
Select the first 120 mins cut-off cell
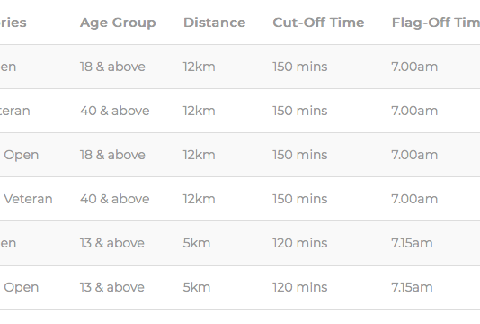click(x=300, y=243)
